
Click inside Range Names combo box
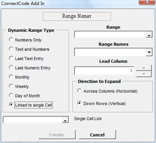click(x=110, y=52)
